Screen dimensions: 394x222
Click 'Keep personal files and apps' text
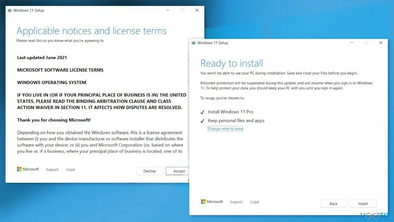(236, 121)
